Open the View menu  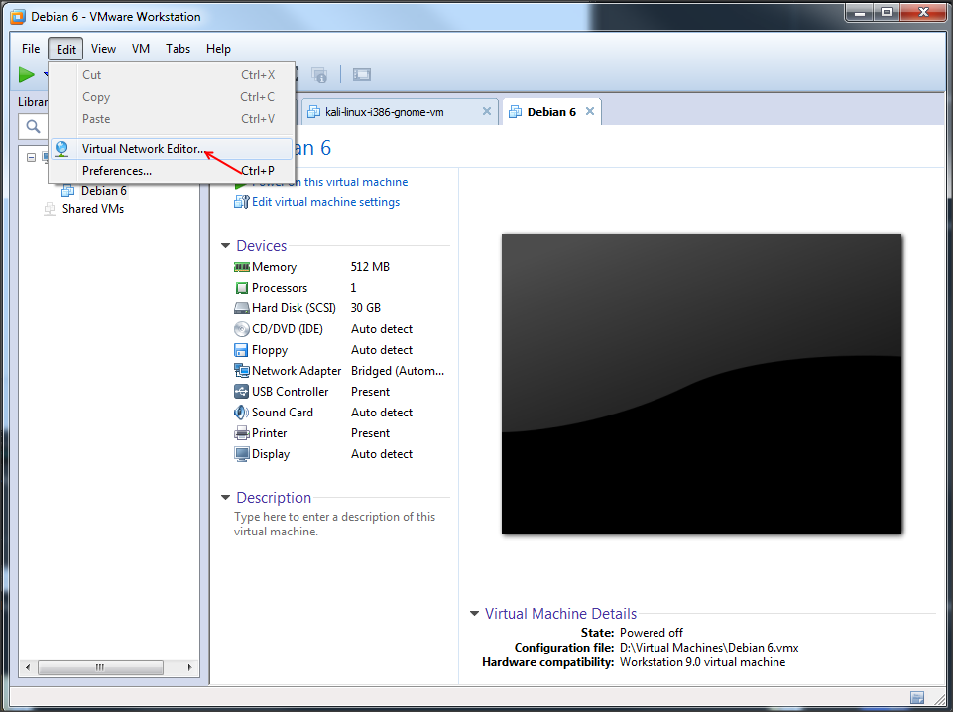[x=103, y=49]
